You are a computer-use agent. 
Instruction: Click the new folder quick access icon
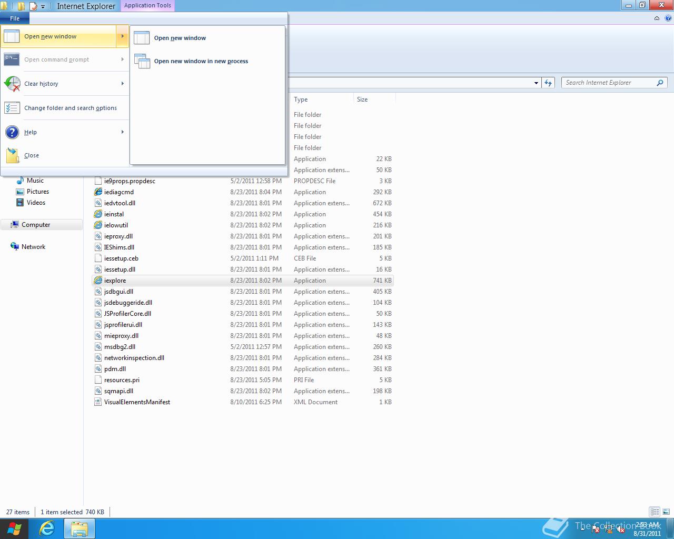(x=22, y=6)
